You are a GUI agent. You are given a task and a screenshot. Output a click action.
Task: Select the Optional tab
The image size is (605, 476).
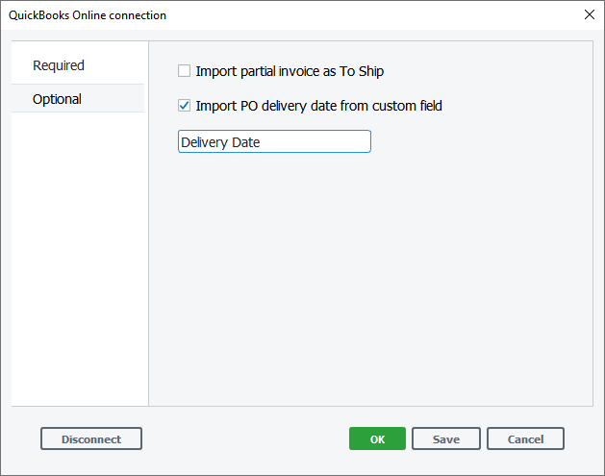pyautogui.click(x=57, y=99)
